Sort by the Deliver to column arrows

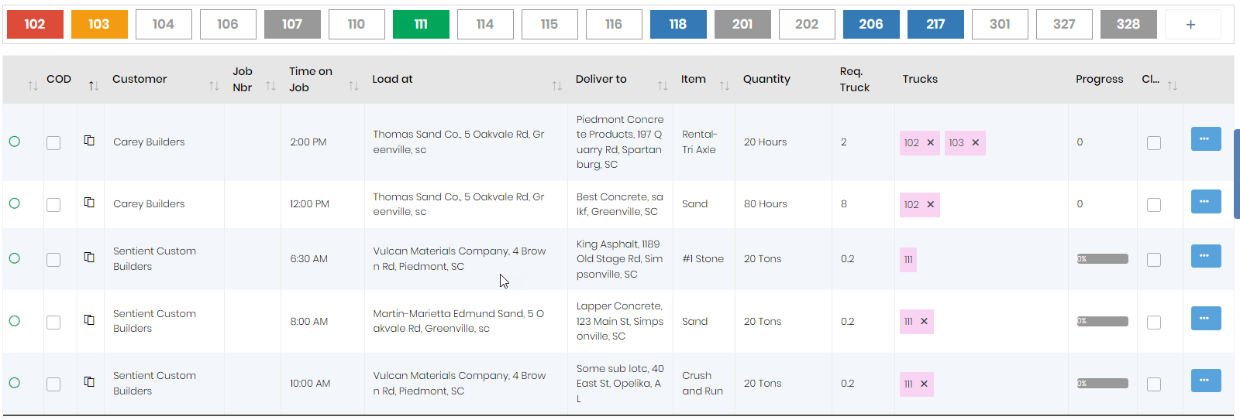click(x=663, y=86)
